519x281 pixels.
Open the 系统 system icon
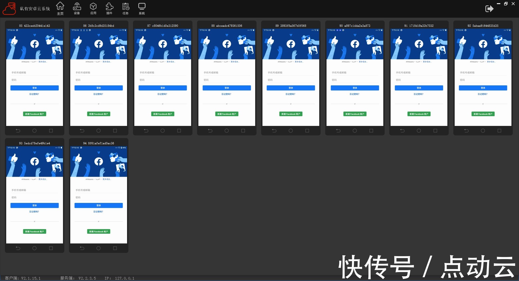[142, 8]
